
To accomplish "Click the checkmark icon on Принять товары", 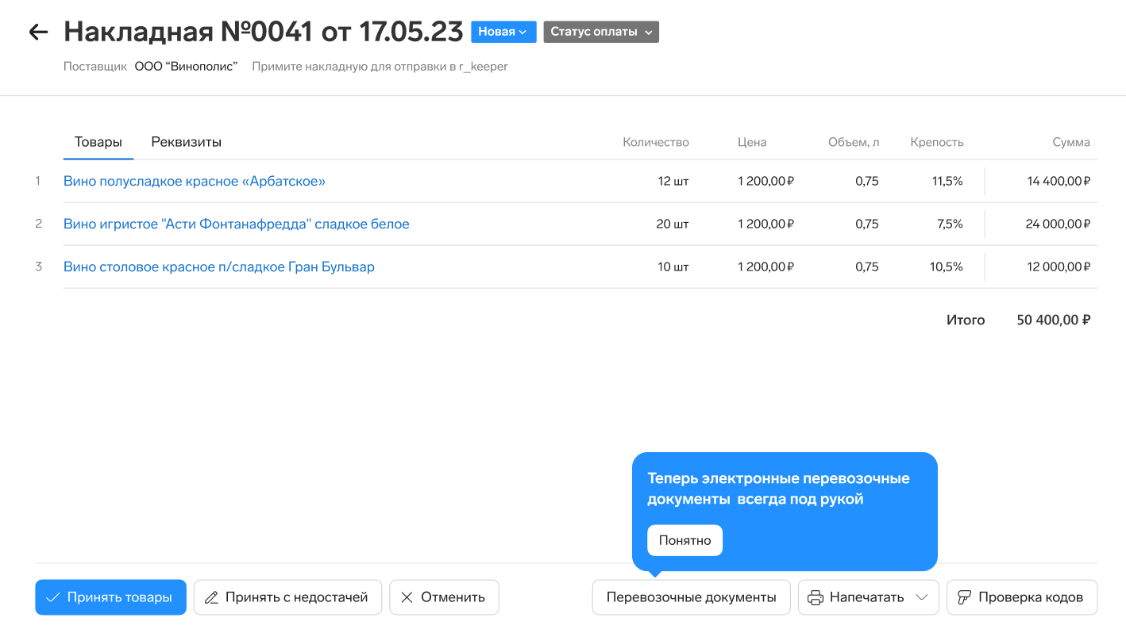I will [x=53, y=597].
